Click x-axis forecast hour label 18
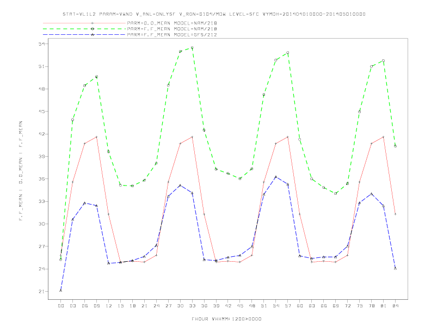431x333 pixels. [132, 306]
